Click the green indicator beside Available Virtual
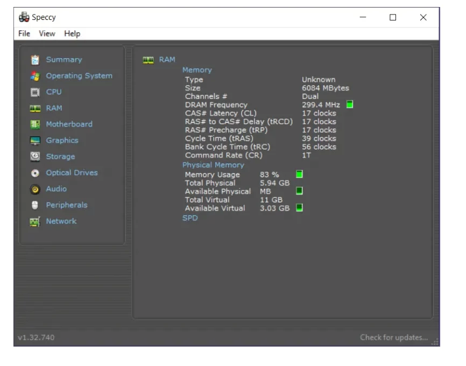Screen dimensions: 466x366 click(x=299, y=208)
